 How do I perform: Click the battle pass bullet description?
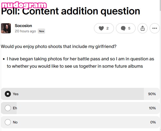click(80, 63)
